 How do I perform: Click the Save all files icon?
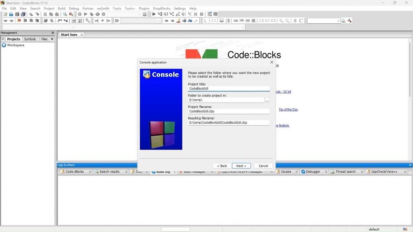point(23,14)
